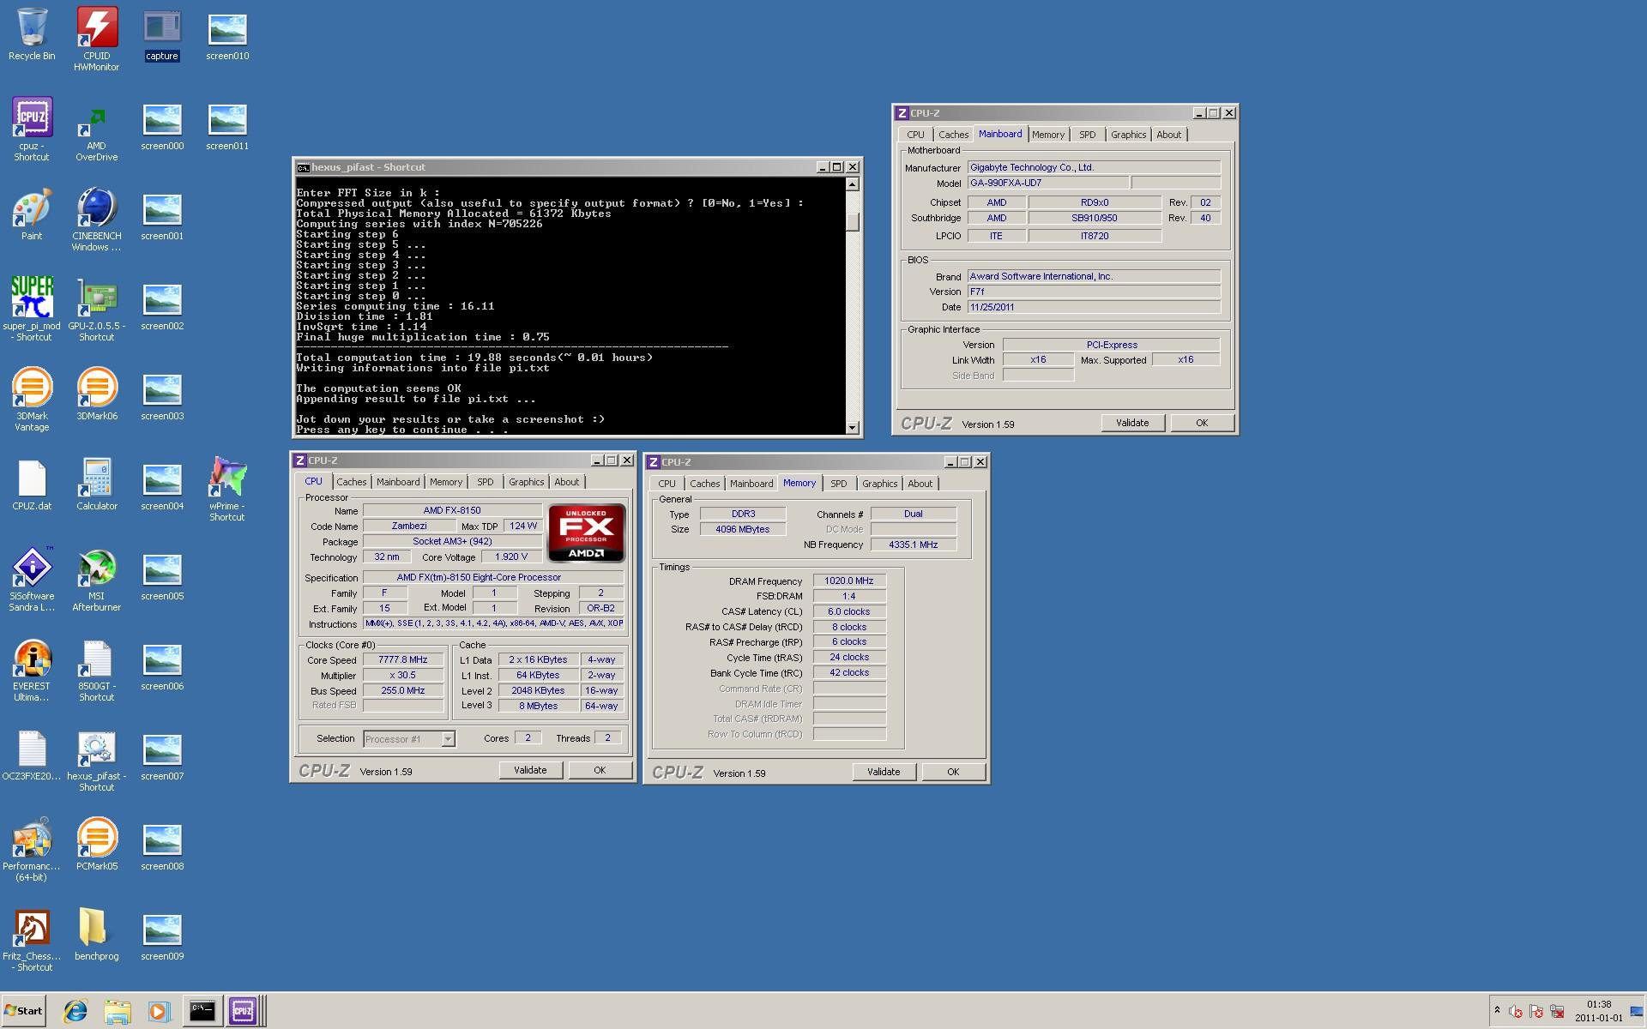Screen dimensions: 1647x1029
Task: Open the Recycle Bin desktop icon
Action: pos(32,34)
